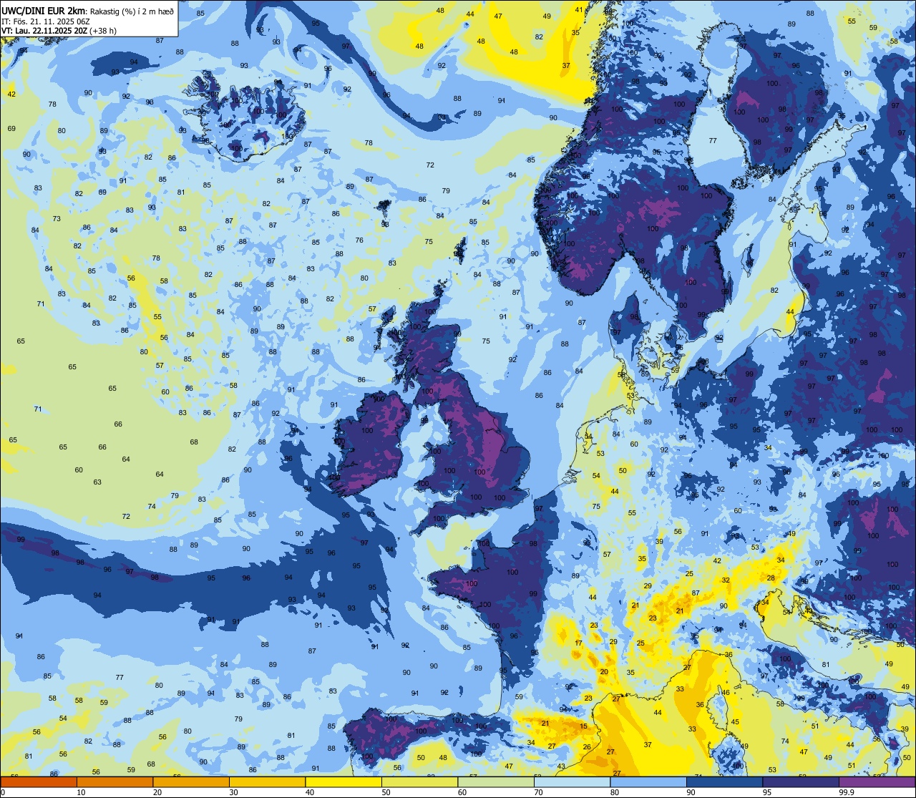Click the "Rakastig (%) í 2 m hæð" parameter label
Screen dimensions: 916x798
[x=131, y=11]
